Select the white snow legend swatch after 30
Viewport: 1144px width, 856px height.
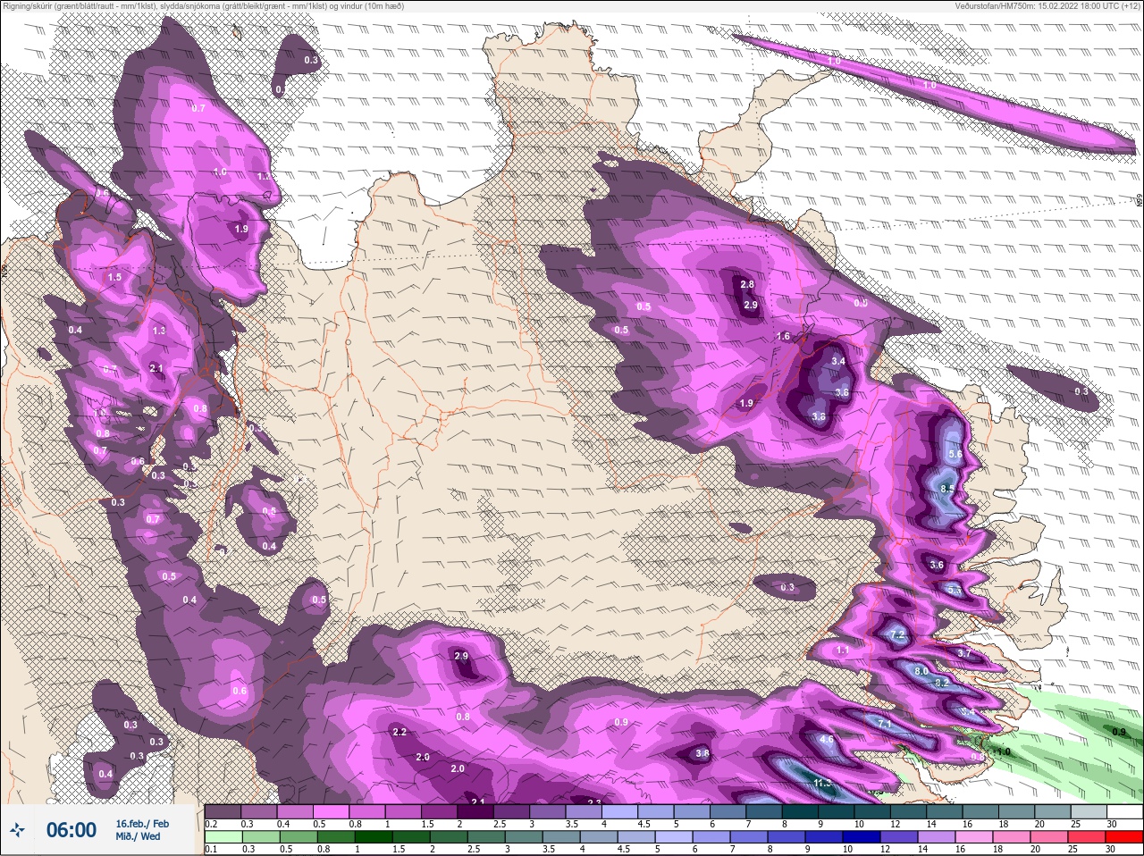1125,811
